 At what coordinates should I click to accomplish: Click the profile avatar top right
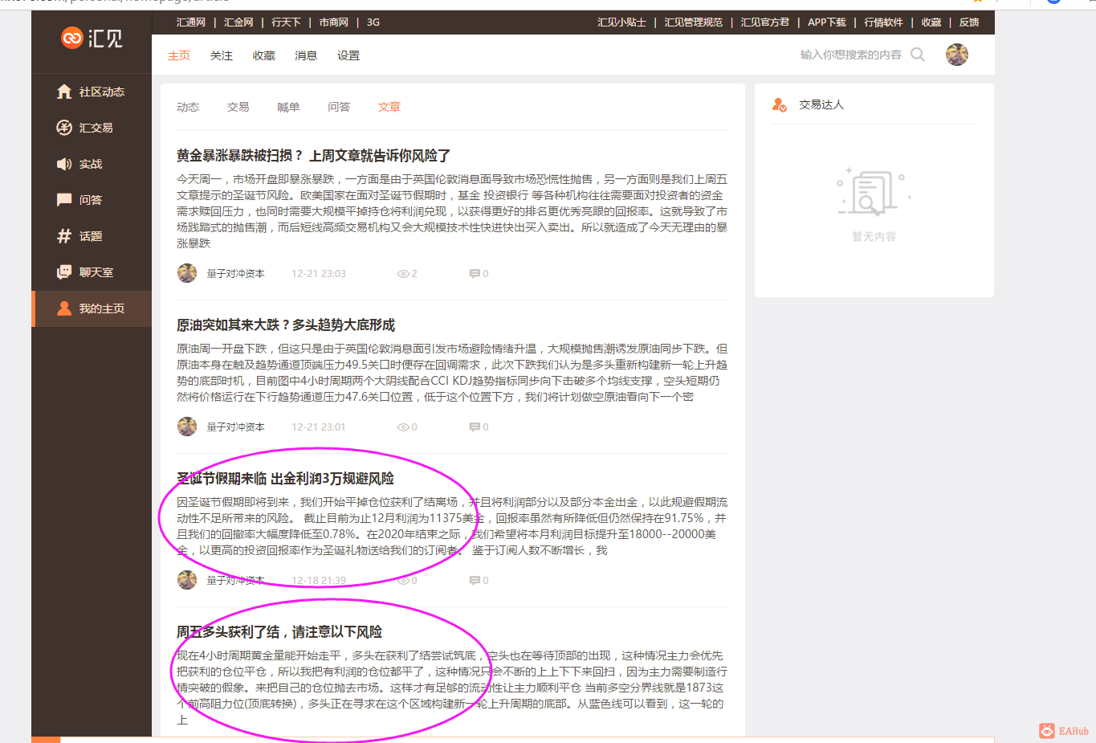coord(956,55)
